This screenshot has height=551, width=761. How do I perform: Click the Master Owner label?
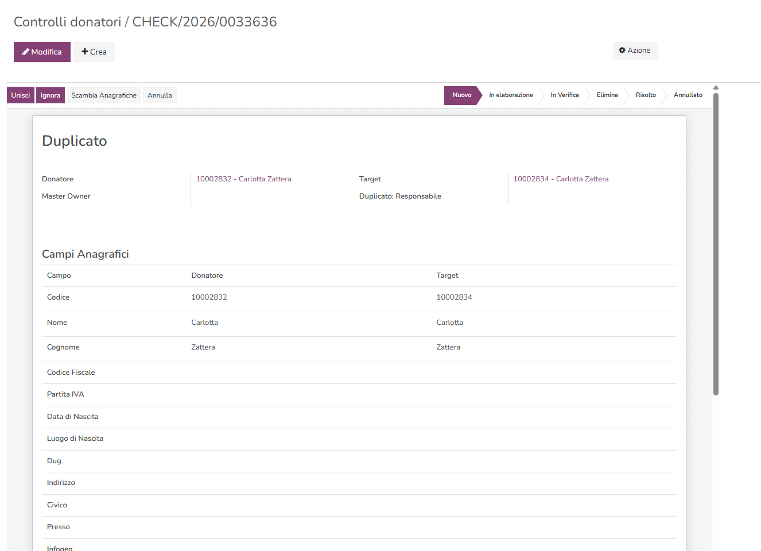click(x=66, y=196)
